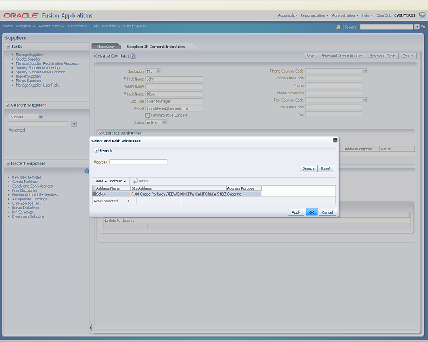
Task: Click the sidebar collapse splitter arrow
Action: (x=90, y=327)
